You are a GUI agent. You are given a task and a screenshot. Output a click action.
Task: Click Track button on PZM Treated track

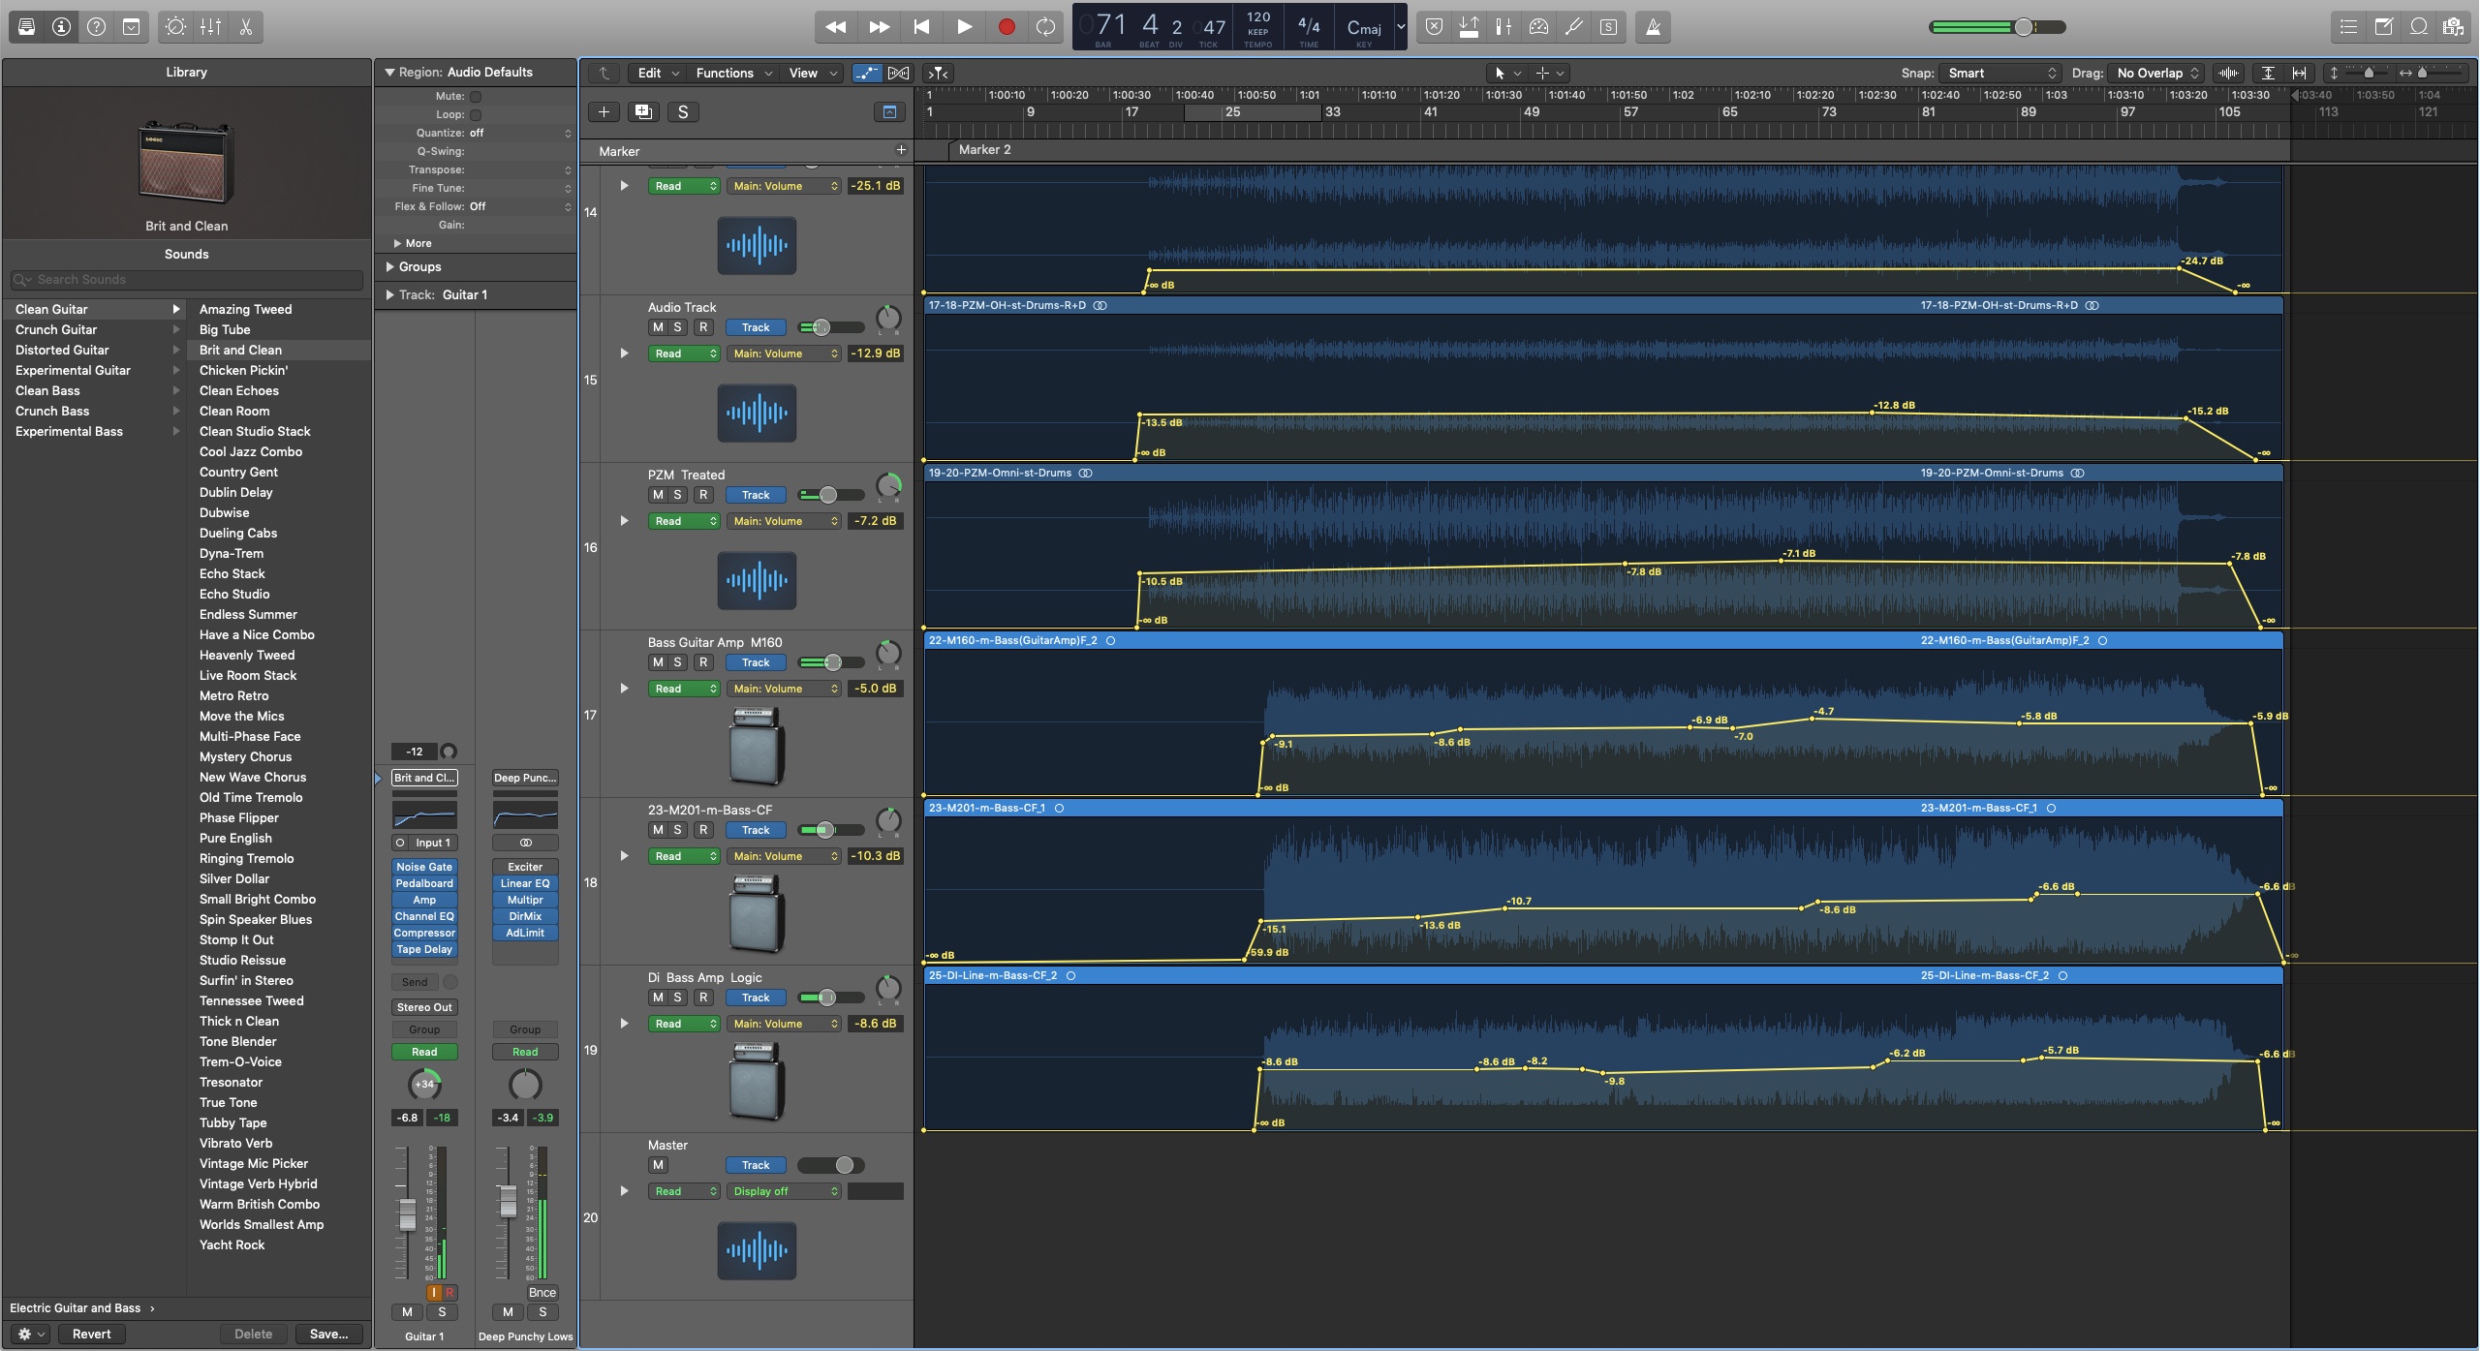point(756,495)
